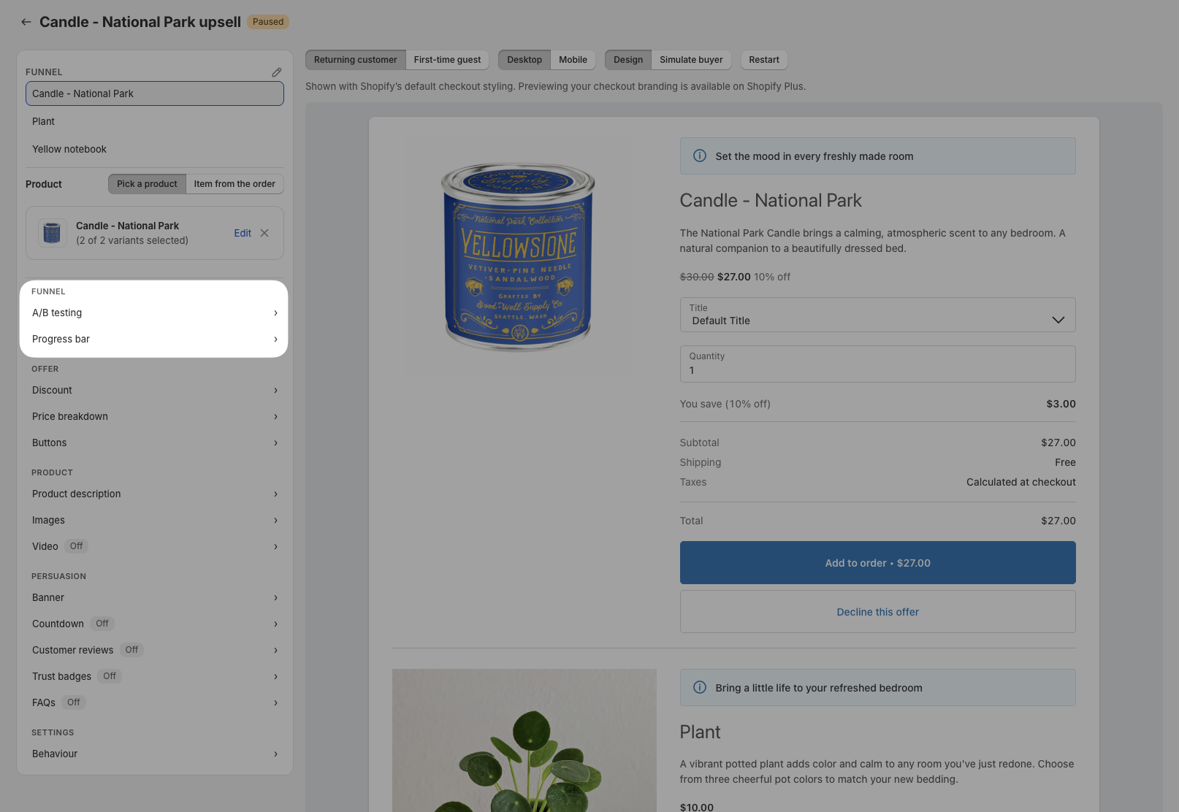Expand Progress bar settings
This screenshot has height=812, width=1179.
pyautogui.click(x=155, y=339)
